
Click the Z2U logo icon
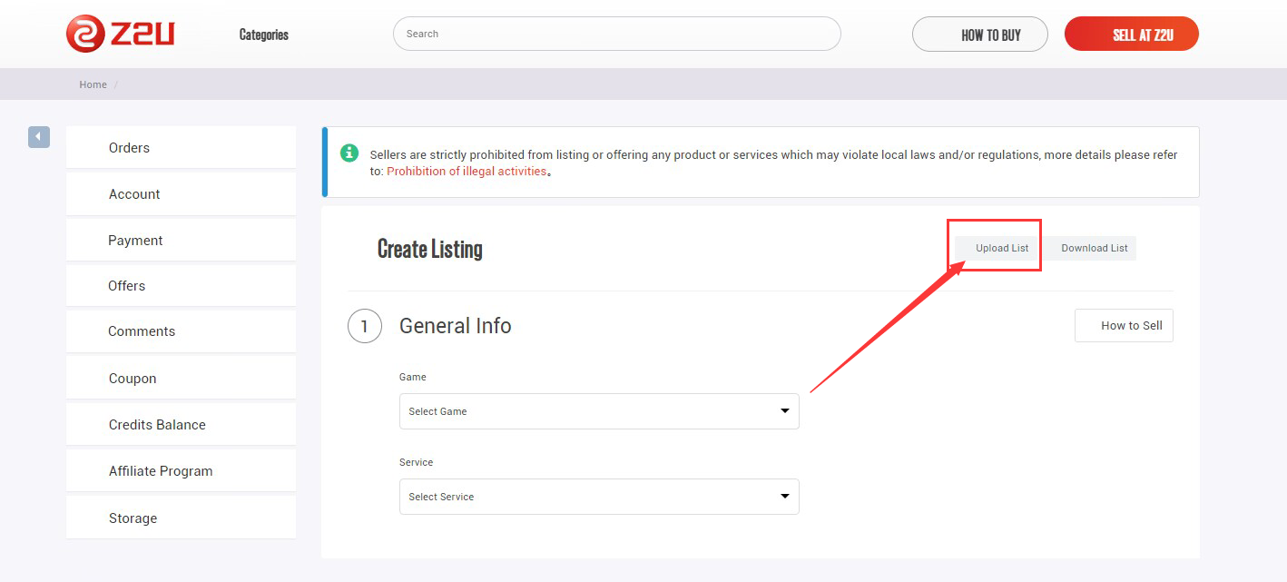click(x=86, y=34)
